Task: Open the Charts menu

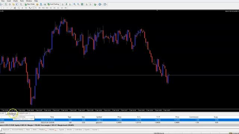Action: (x=15, y=1)
